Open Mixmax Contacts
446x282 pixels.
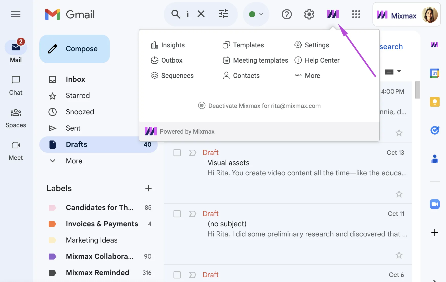(241, 76)
